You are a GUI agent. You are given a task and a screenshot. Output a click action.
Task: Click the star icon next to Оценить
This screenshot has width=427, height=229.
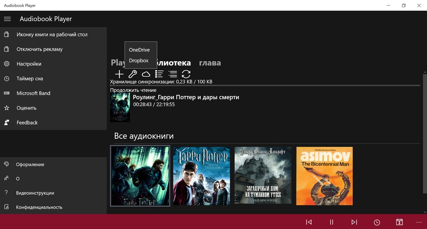[6, 108]
